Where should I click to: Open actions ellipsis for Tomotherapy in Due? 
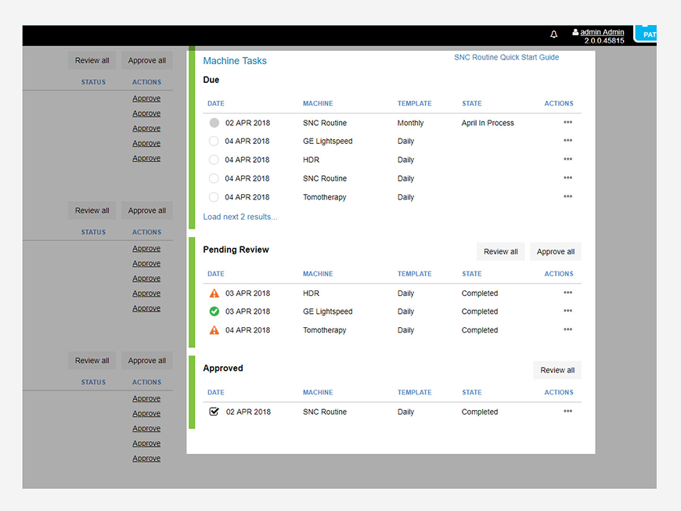[x=567, y=196]
